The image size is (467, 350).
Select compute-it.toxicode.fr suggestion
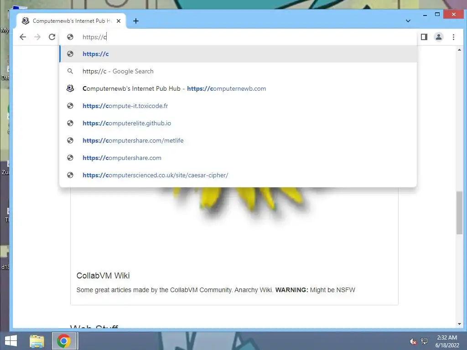(238, 106)
